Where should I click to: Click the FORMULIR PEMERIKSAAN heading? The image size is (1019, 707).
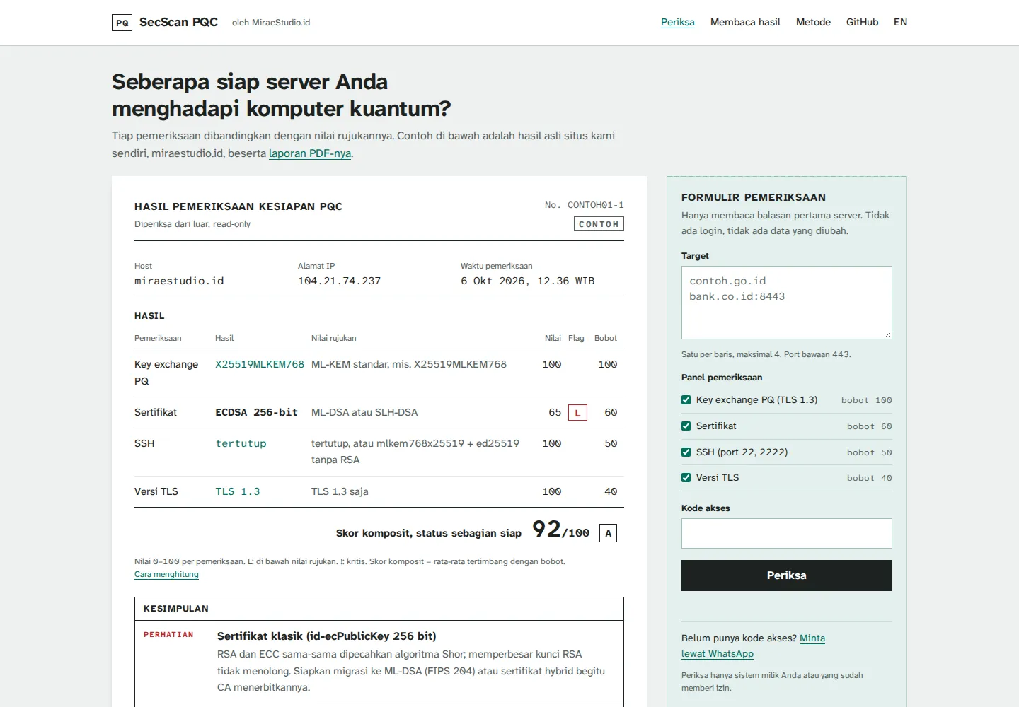754,197
